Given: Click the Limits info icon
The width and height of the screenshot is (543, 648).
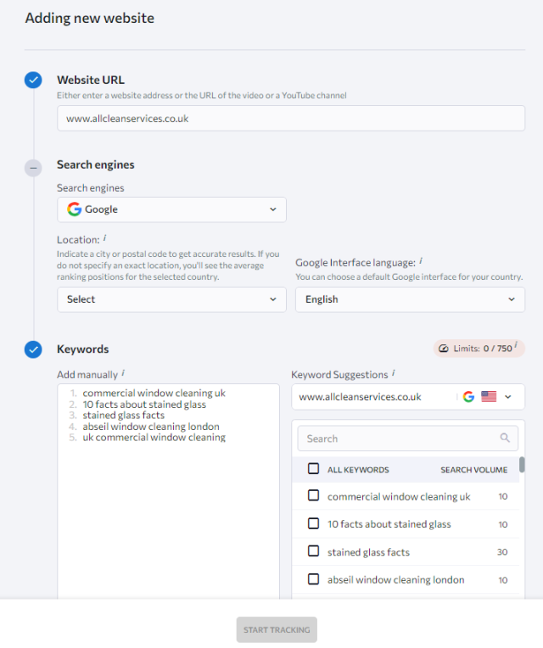Looking at the screenshot, I should coord(515,348).
